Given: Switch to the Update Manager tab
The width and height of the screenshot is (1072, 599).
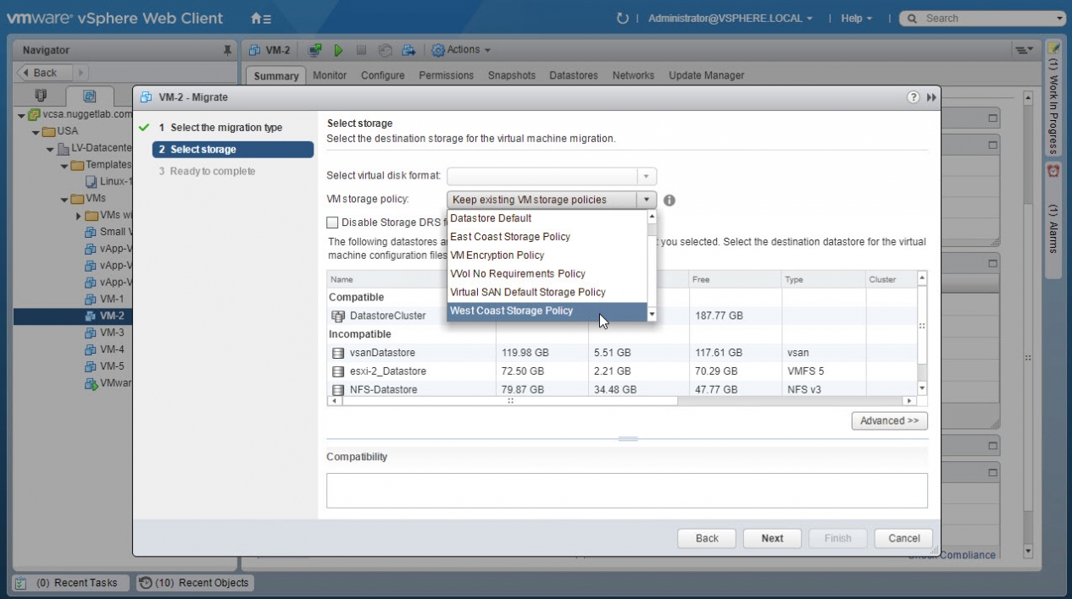Looking at the screenshot, I should 706,75.
